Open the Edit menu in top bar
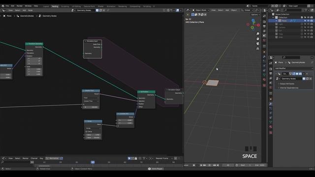The image size is (315, 177). click(13, 6)
